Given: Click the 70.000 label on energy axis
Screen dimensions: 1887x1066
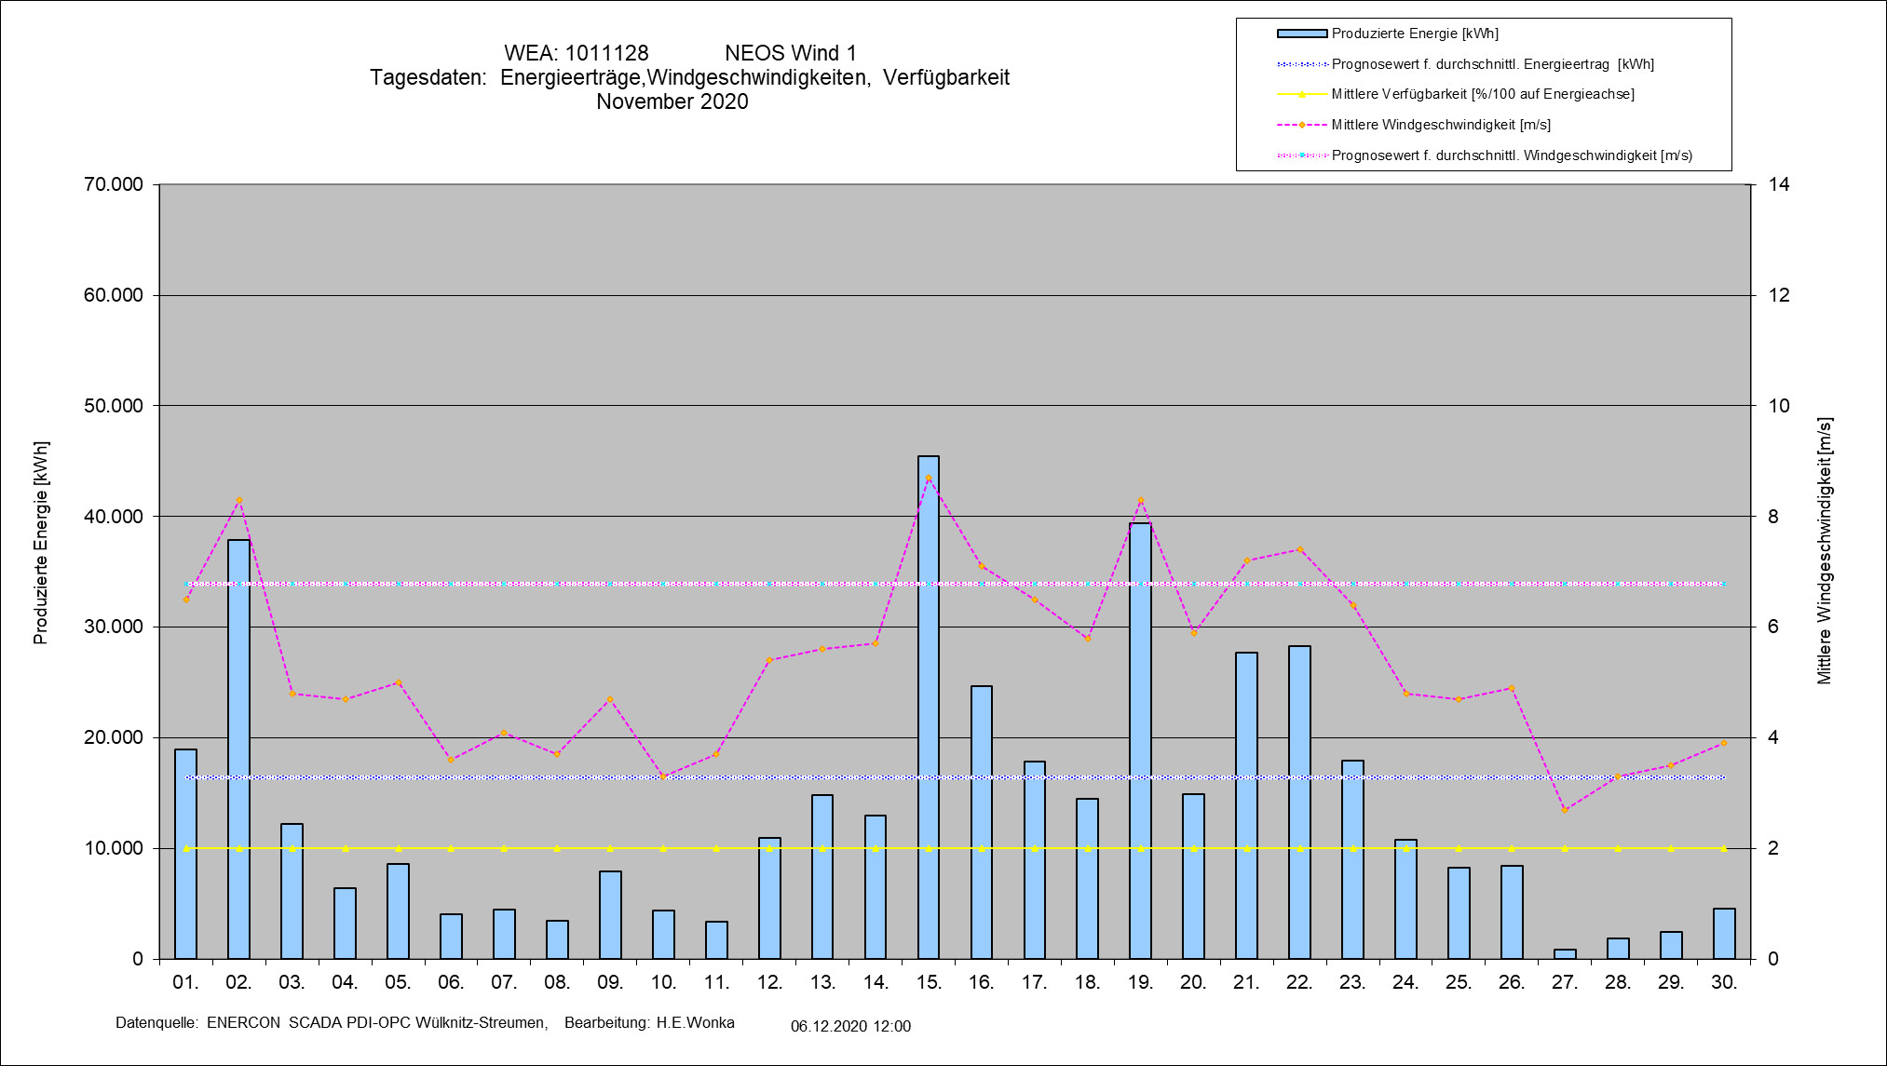Looking at the screenshot, I should point(114,184).
